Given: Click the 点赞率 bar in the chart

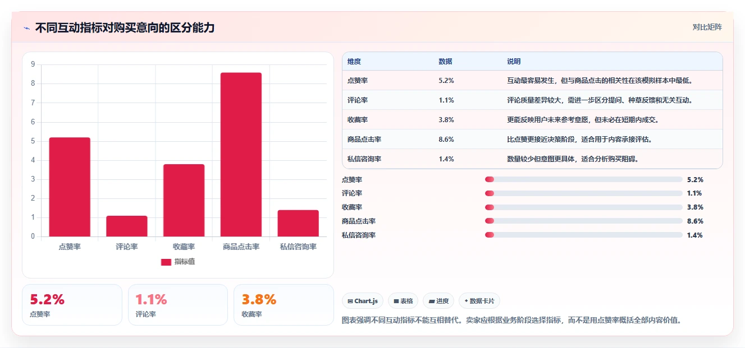Looking at the screenshot, I should click(x=70, y=187).
